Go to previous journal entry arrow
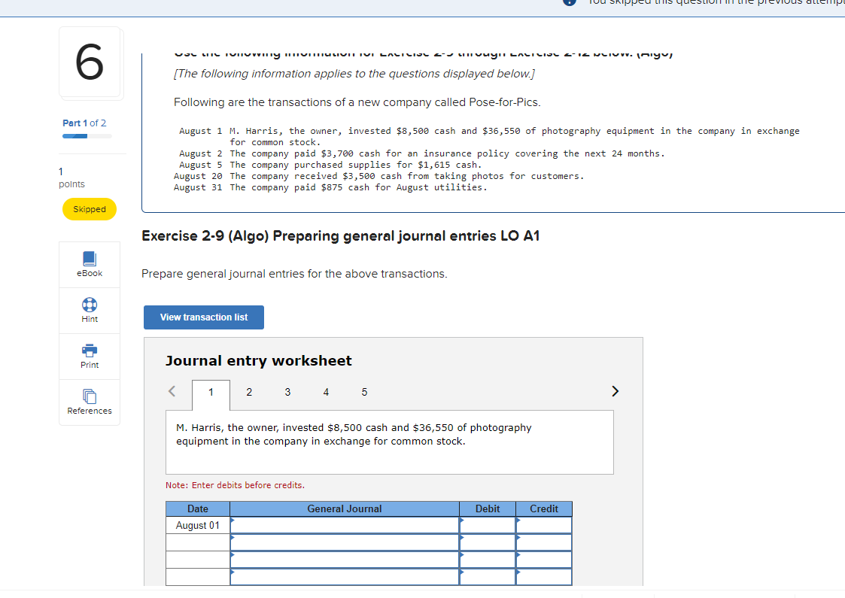The width and height of the screenshot is (845, 598). coord(172,391)
